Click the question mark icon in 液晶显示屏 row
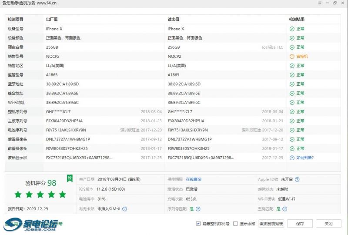The image size is (348, 235). pos(292,158)
